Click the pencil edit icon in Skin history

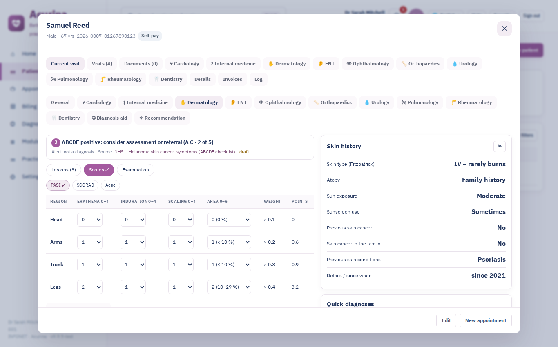pos(499,146)
